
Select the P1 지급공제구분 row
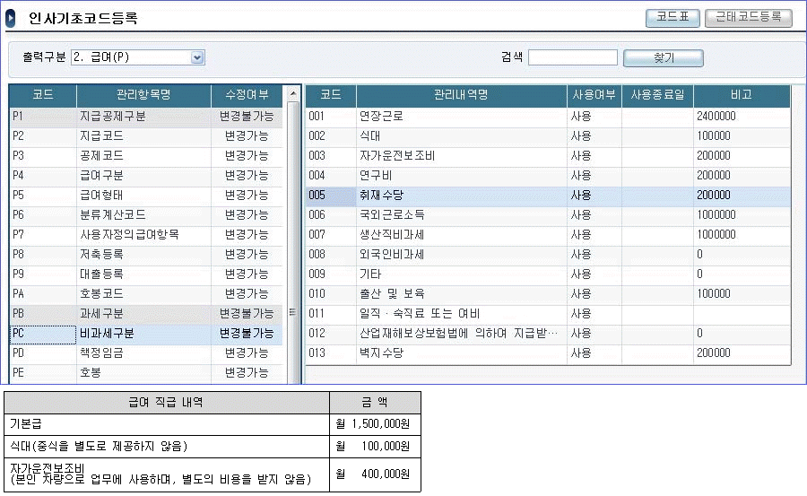[143, 117]
